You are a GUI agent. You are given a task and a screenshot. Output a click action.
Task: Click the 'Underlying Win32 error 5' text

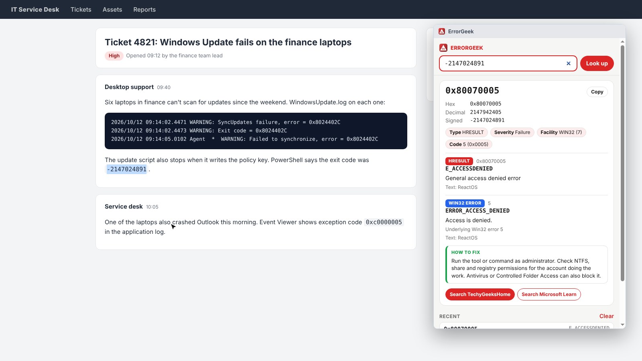point(474,229)
